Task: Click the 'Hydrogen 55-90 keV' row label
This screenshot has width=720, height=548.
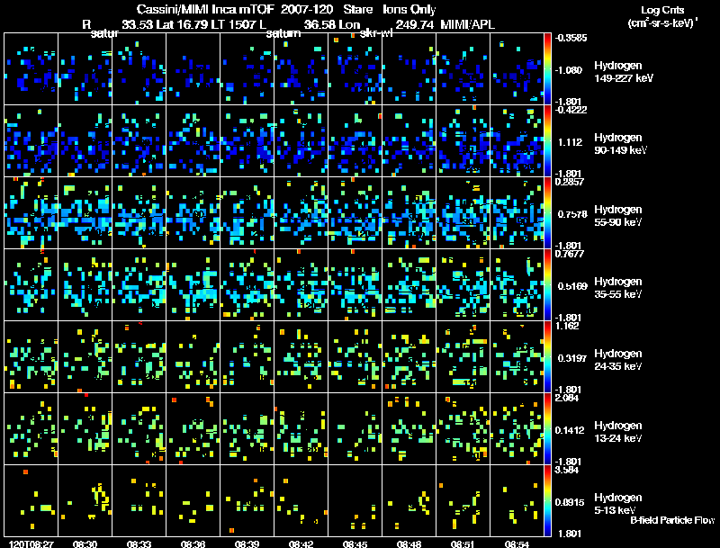Action: (x=618, y=216)
